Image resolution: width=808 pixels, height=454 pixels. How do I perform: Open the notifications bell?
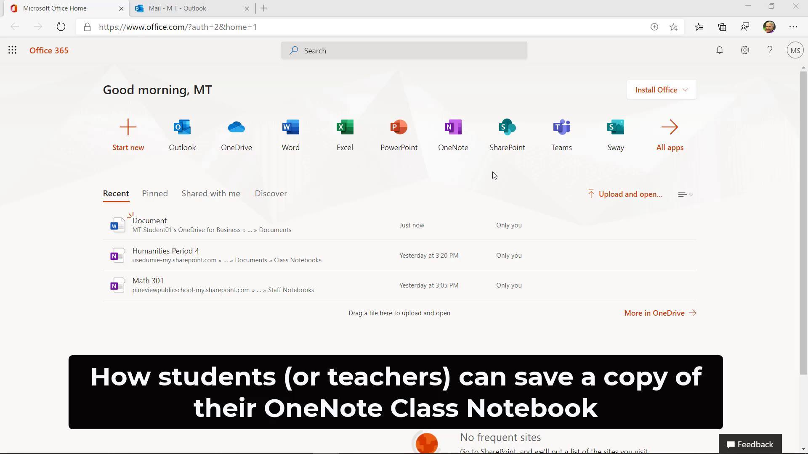[720, 50]
